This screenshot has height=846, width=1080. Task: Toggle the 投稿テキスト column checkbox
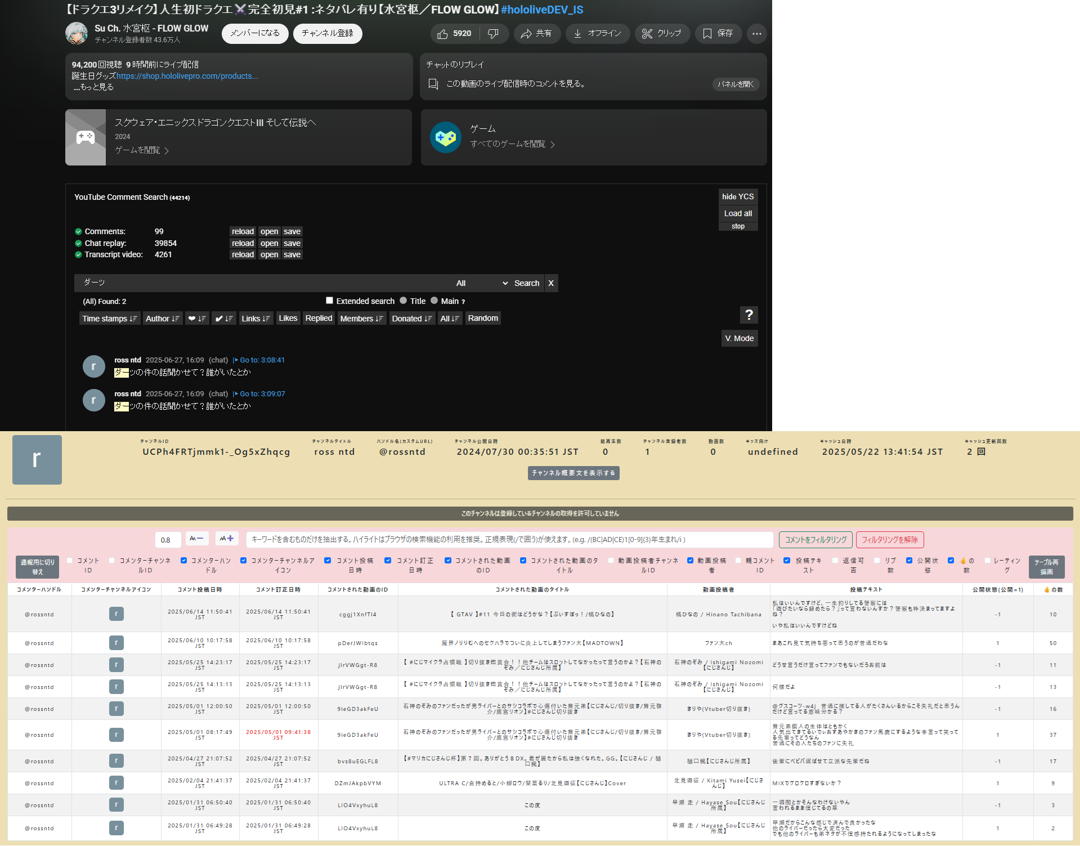coord(787,561)
